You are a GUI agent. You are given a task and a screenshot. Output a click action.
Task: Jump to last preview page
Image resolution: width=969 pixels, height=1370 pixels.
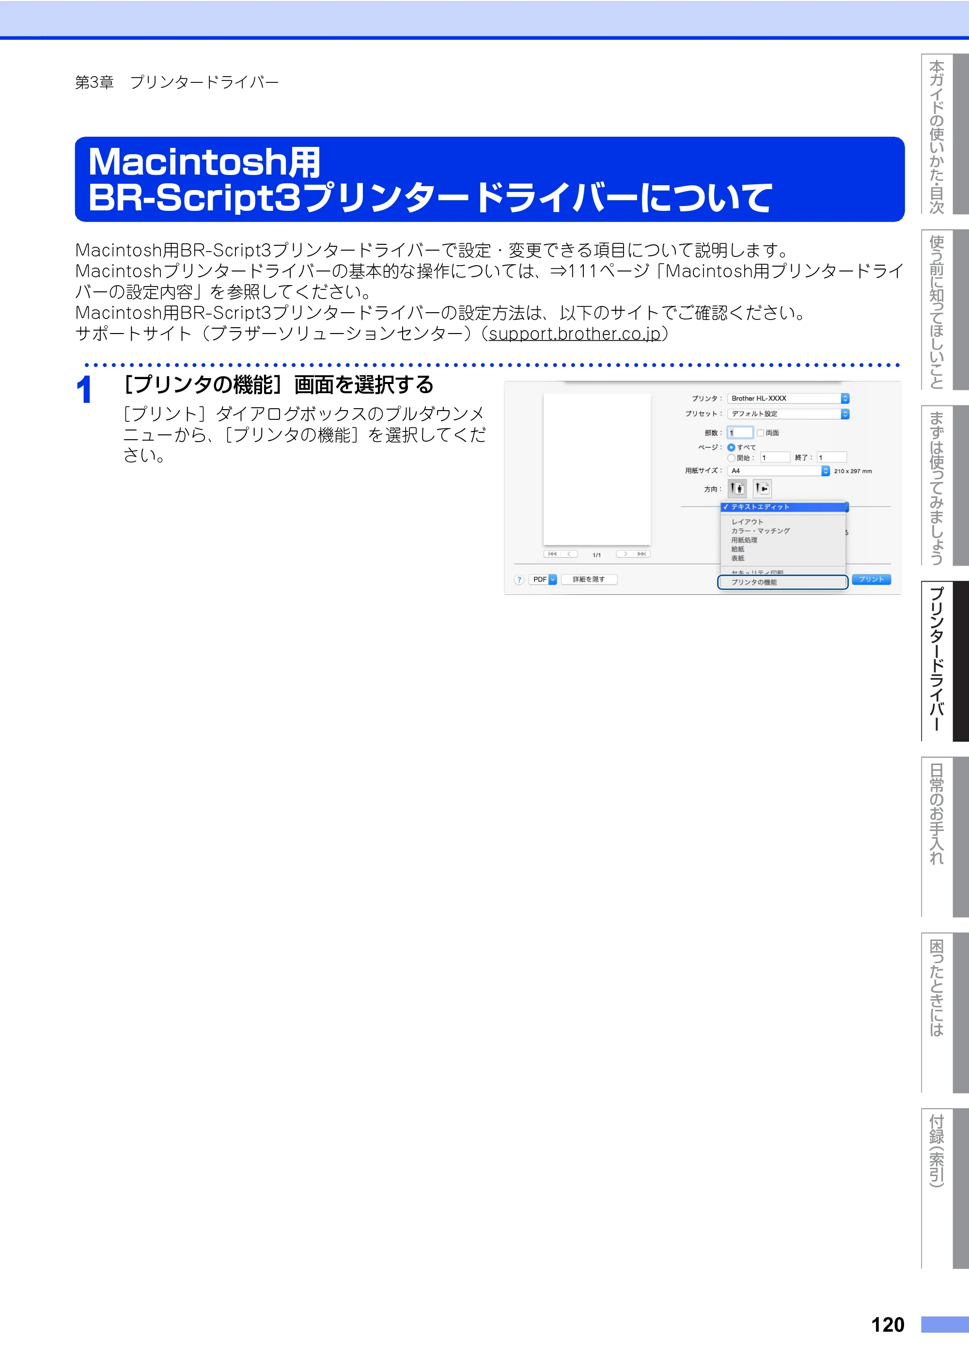[x=642, y=554]
